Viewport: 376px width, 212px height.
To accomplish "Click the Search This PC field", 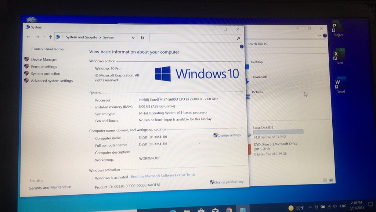I will pyautogui.click(x=286, y=44).
